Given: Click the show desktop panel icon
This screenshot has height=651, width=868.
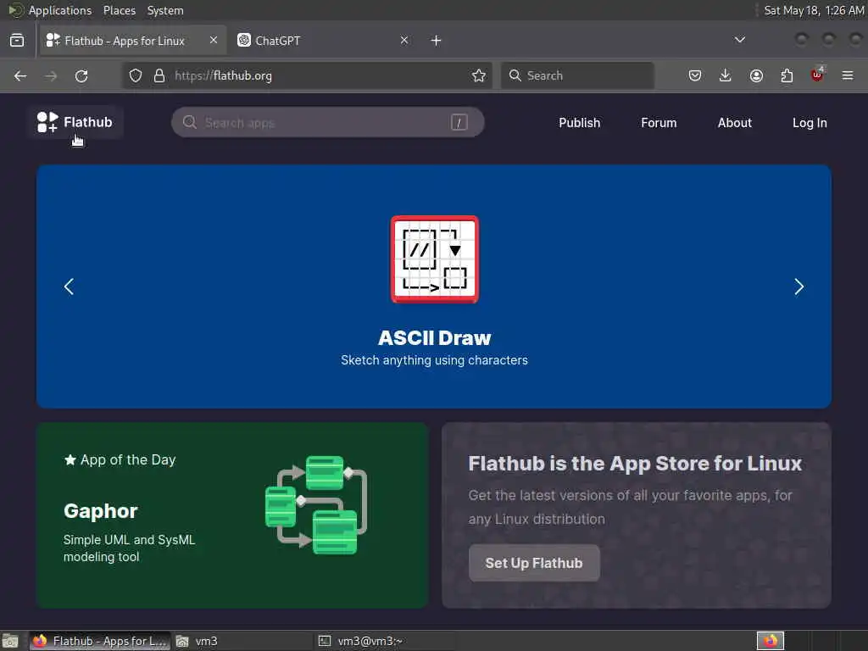Looking at the screenshot, I should 10,641.
